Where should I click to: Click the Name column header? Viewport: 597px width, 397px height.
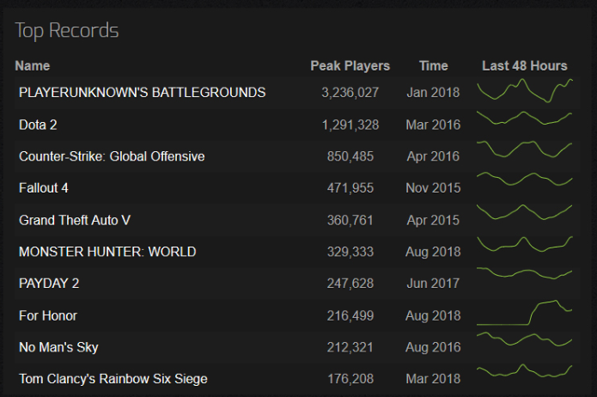coord(33,66)
